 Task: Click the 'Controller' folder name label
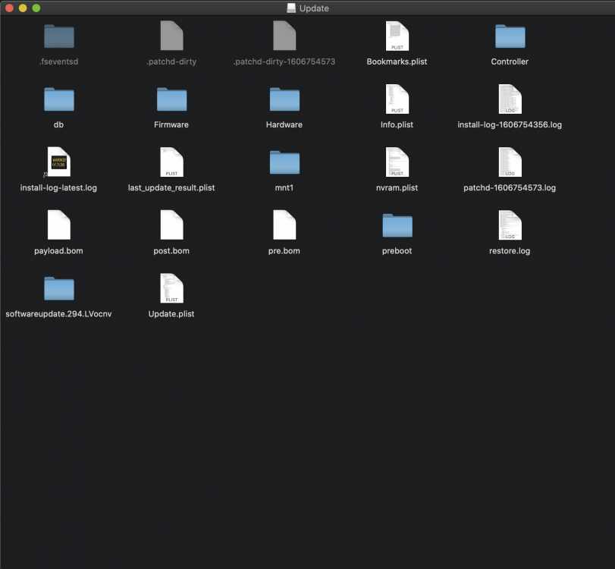click(510, 61)
